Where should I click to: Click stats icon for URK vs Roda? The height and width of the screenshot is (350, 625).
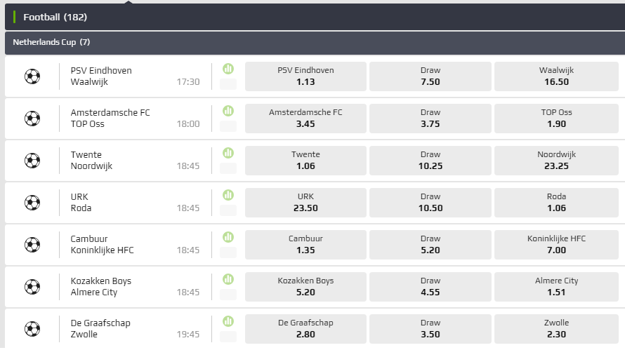coord(228,195)
